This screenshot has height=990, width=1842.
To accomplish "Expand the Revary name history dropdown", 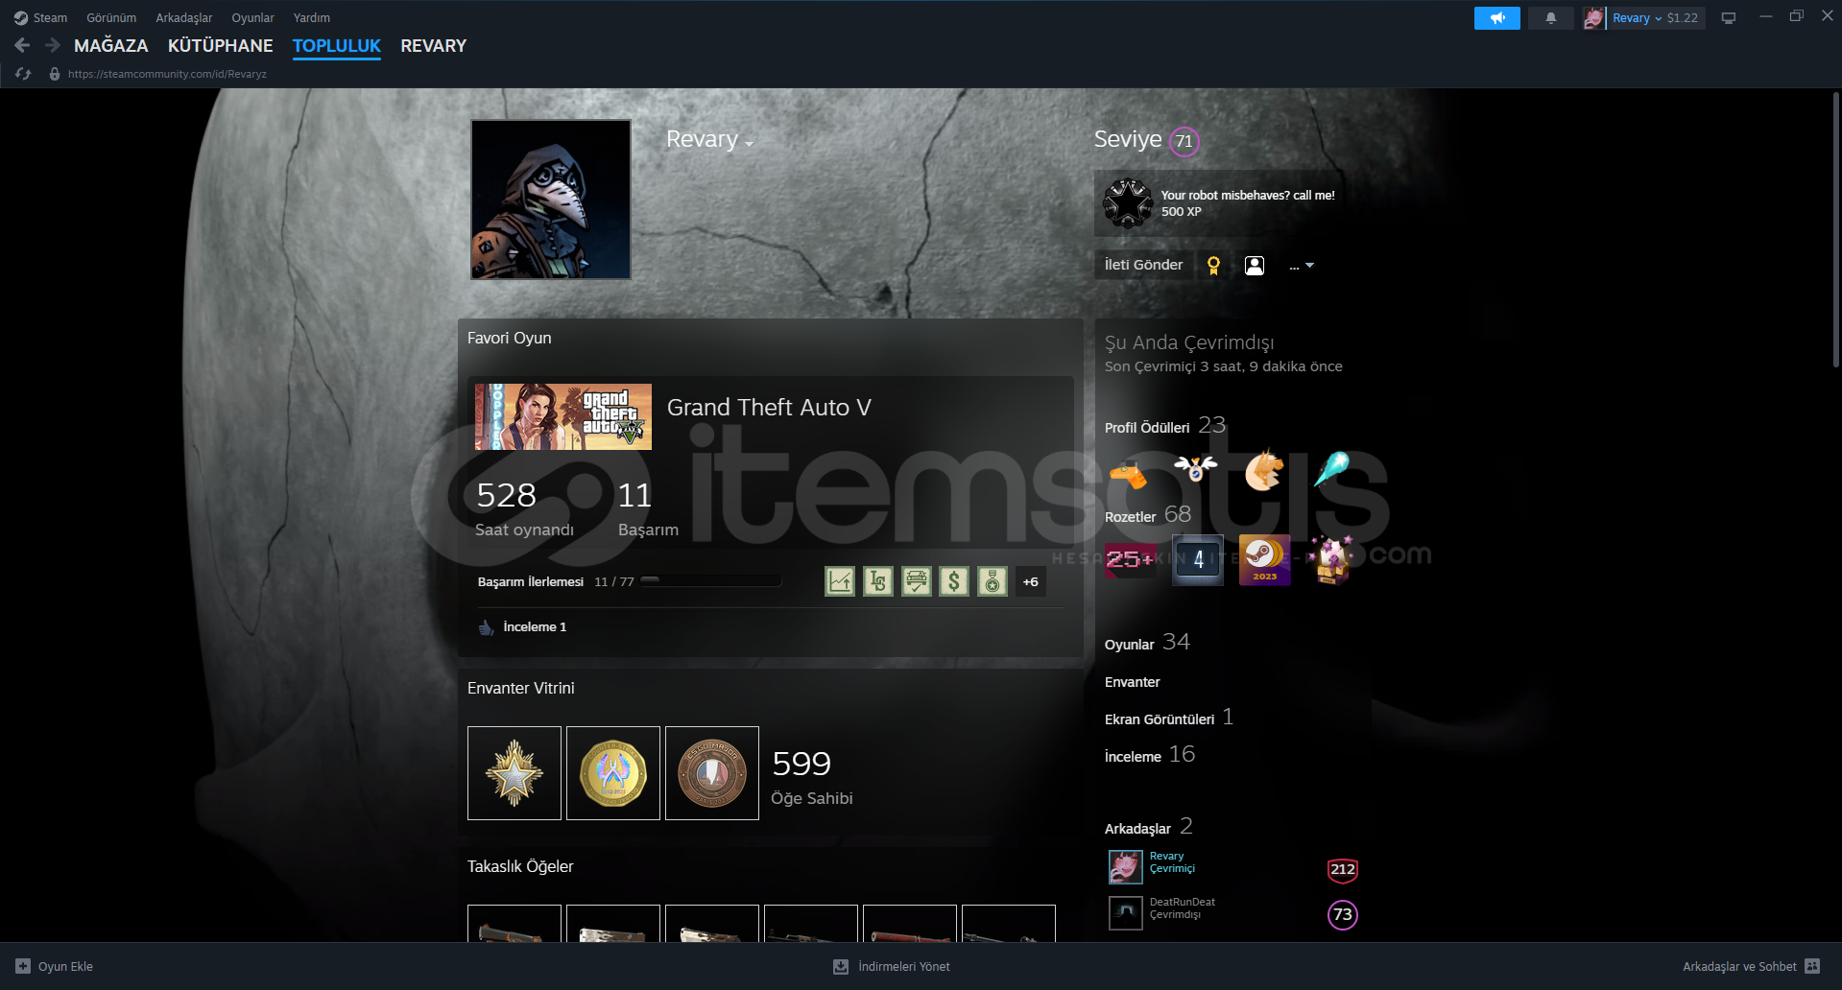I will (749, 145).
